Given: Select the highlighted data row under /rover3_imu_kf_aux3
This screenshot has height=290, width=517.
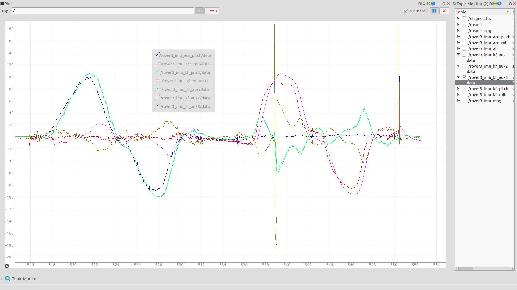Looking at the screenshot, I should click(x=471, y=83).
